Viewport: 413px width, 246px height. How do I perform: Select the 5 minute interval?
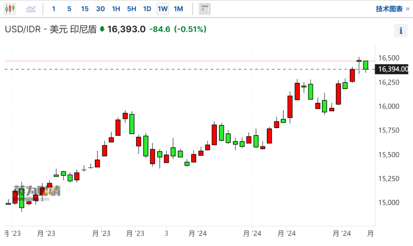(69, 8)
